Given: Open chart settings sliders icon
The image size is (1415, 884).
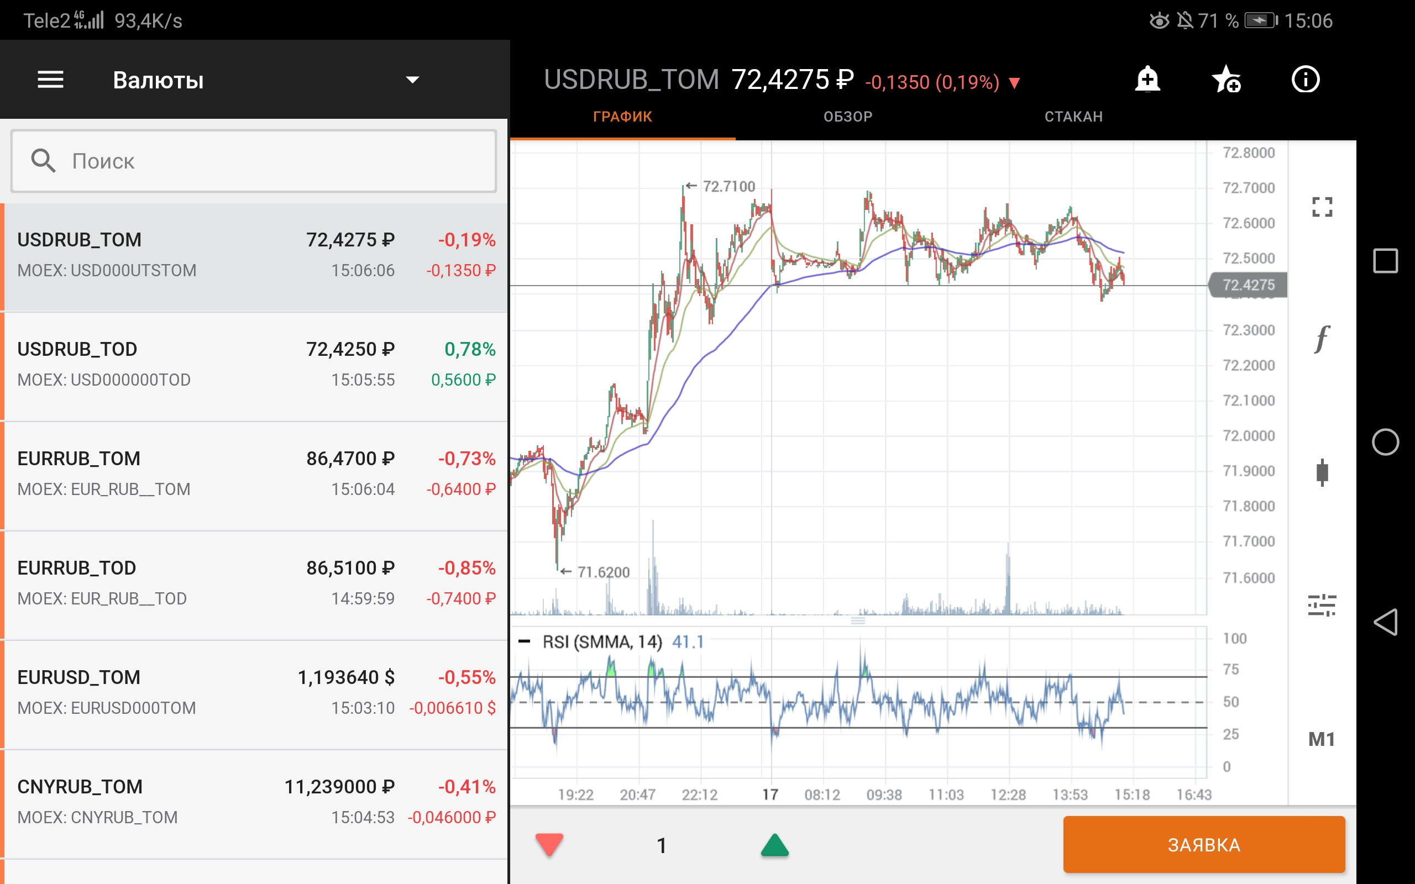Looking at the screenshot, I should tap(1322, 605).
